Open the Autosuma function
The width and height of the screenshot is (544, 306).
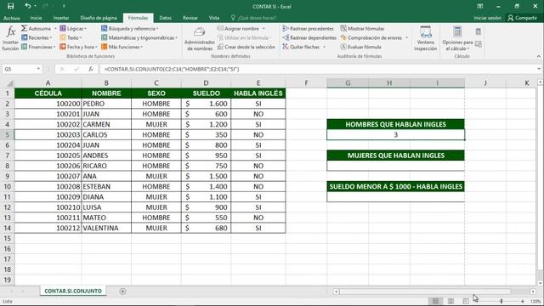pos(36,28)
